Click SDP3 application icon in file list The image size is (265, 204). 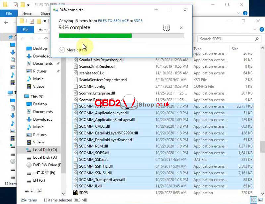pos(76,193)
